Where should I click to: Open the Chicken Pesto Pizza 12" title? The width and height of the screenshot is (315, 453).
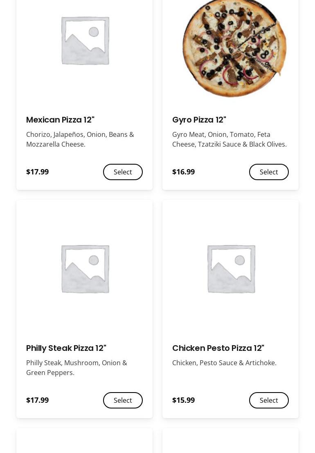click(x=218, y=348)
